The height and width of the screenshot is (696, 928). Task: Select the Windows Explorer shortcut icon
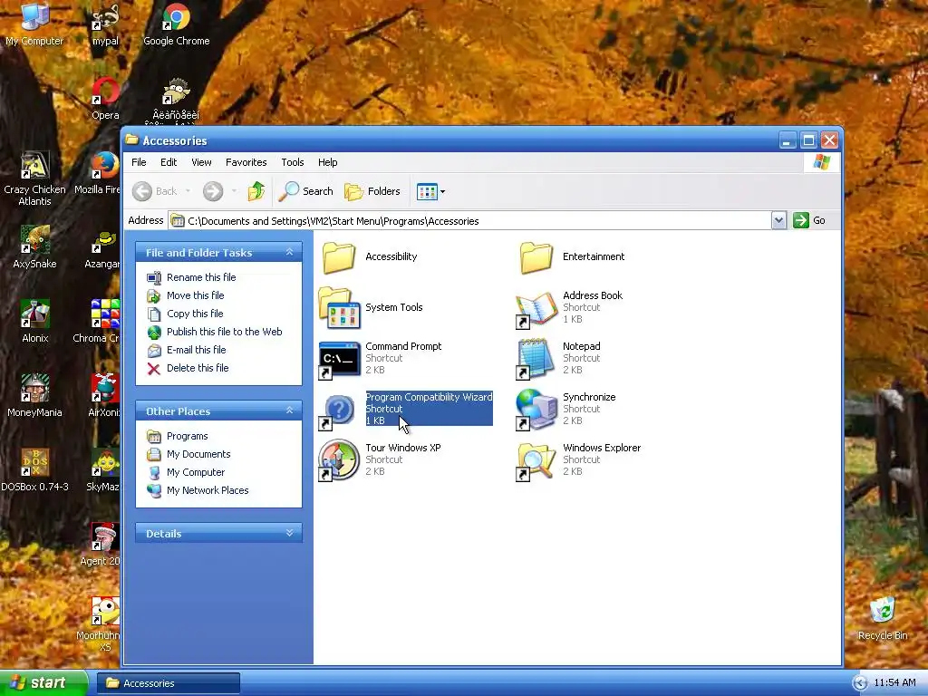click(536, 461)
